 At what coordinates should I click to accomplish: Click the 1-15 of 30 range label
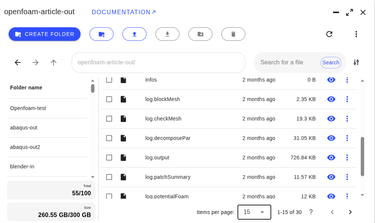[289, 212]
